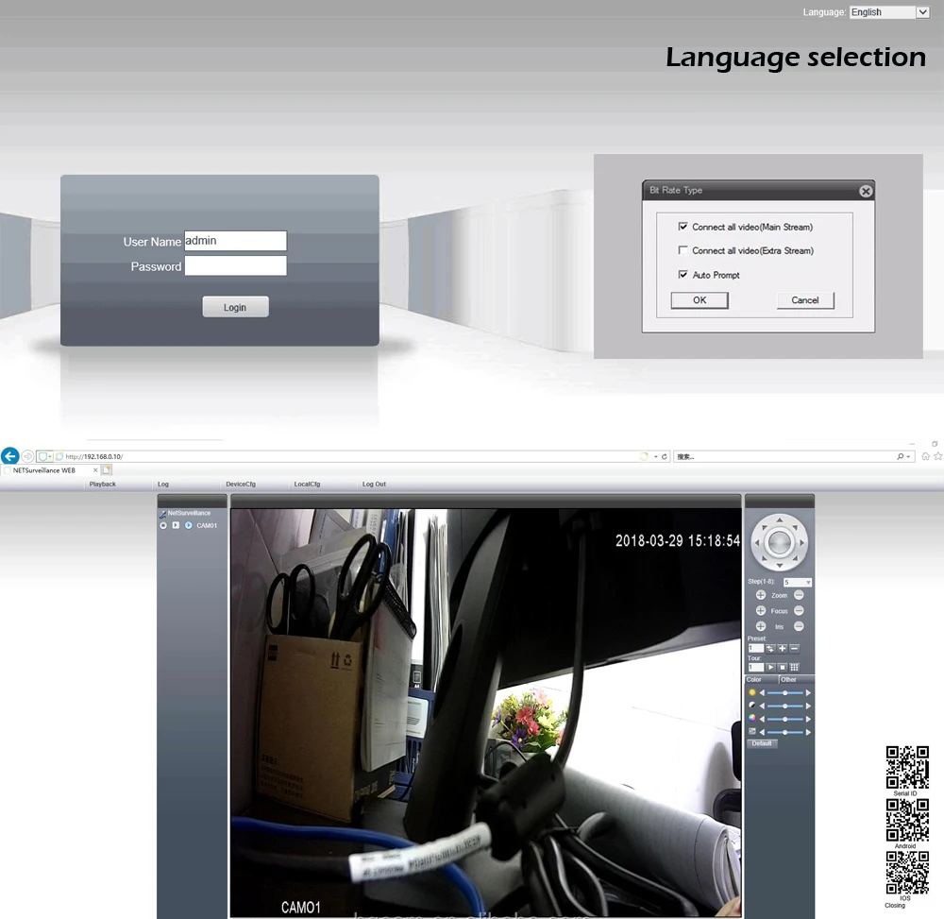Click the Login button
Screen dimensions: 944x919
[x=235, y=307]
